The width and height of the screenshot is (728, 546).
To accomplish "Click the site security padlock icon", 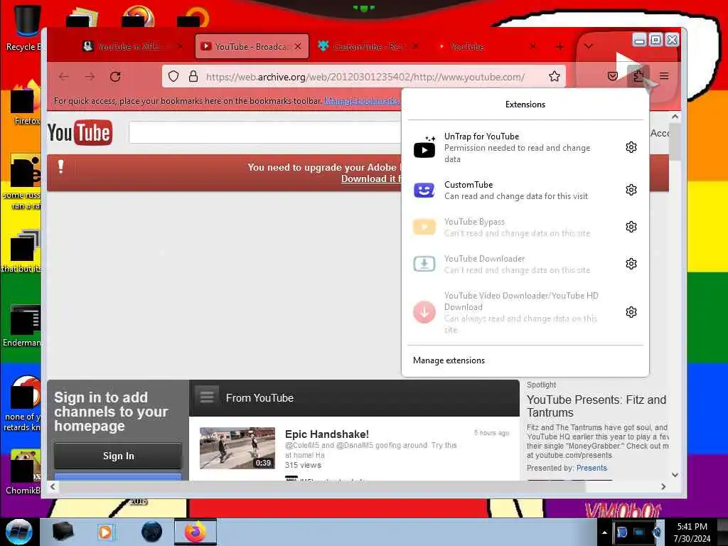I will pos(193,77).
